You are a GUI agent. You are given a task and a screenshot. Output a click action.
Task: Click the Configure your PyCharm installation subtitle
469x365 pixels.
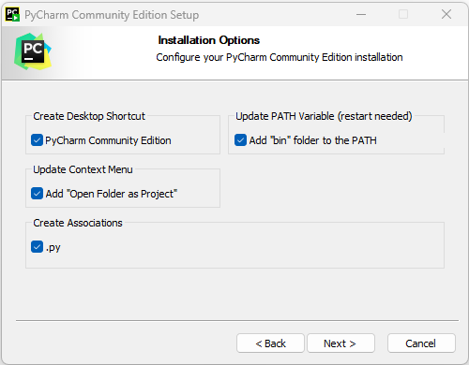pos(280,57)
